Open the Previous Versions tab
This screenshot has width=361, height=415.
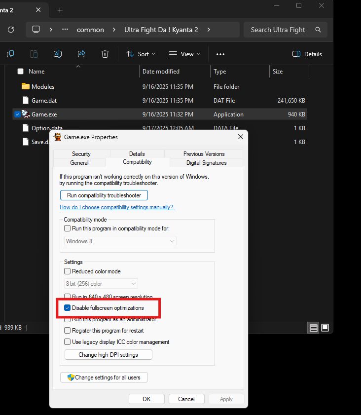click(x=204, y=154)
